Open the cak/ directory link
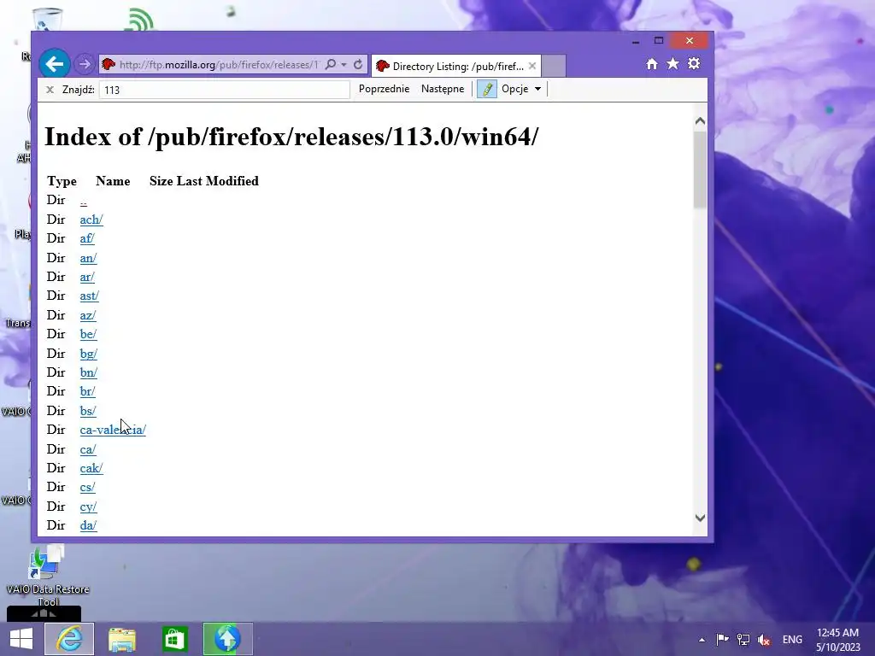The width and height of the screenshot is (875, 656). coord(91,468)
